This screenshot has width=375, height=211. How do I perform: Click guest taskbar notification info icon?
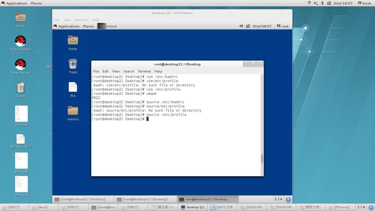pos(288,199)
